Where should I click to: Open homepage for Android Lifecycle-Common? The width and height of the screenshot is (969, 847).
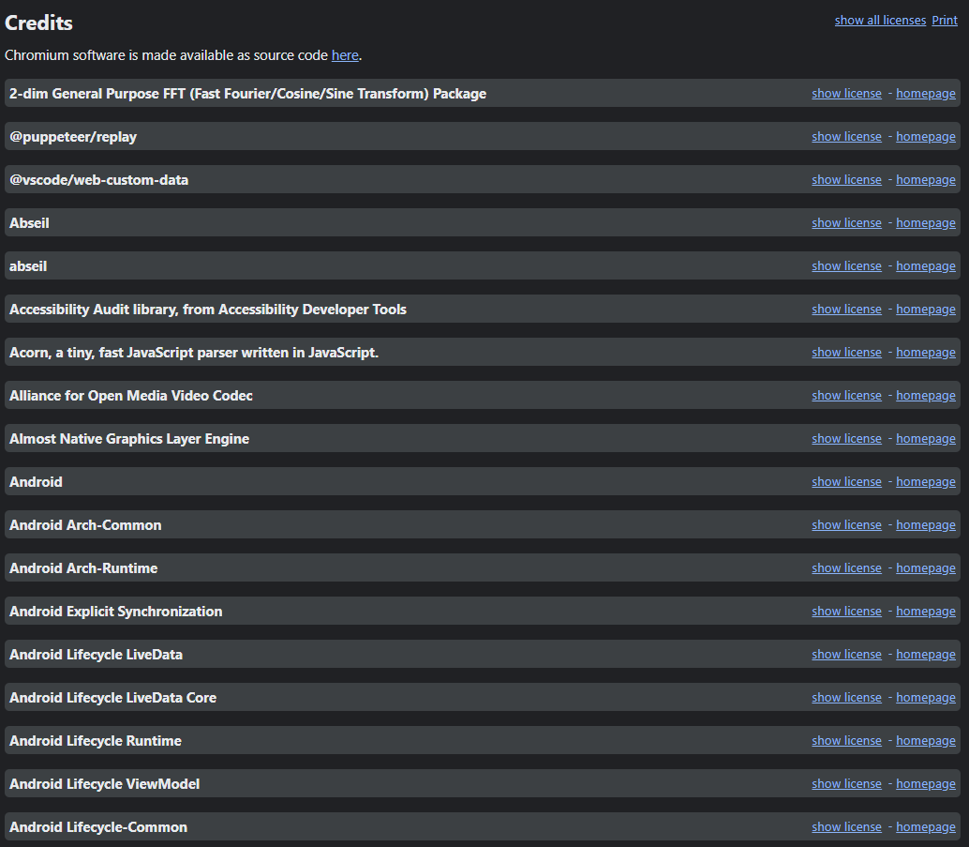click(x=926, y=827)
